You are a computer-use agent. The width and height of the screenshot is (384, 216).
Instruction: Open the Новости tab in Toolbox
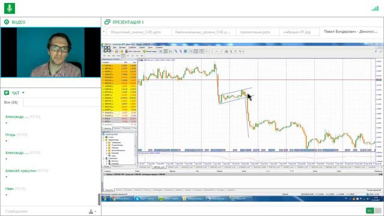[138, 190]
